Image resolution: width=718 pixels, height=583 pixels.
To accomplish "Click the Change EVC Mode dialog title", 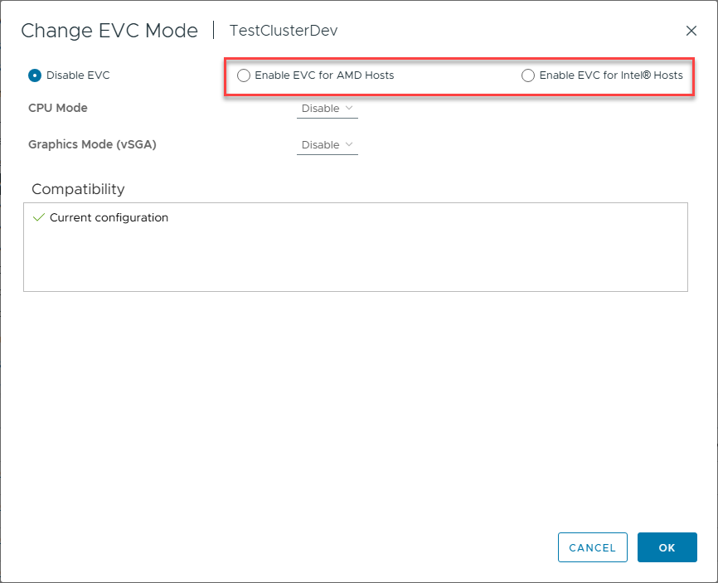I will click(x=109, y=31).
